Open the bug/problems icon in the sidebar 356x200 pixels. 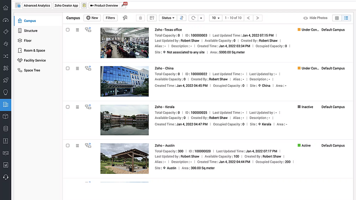[5, 44]
